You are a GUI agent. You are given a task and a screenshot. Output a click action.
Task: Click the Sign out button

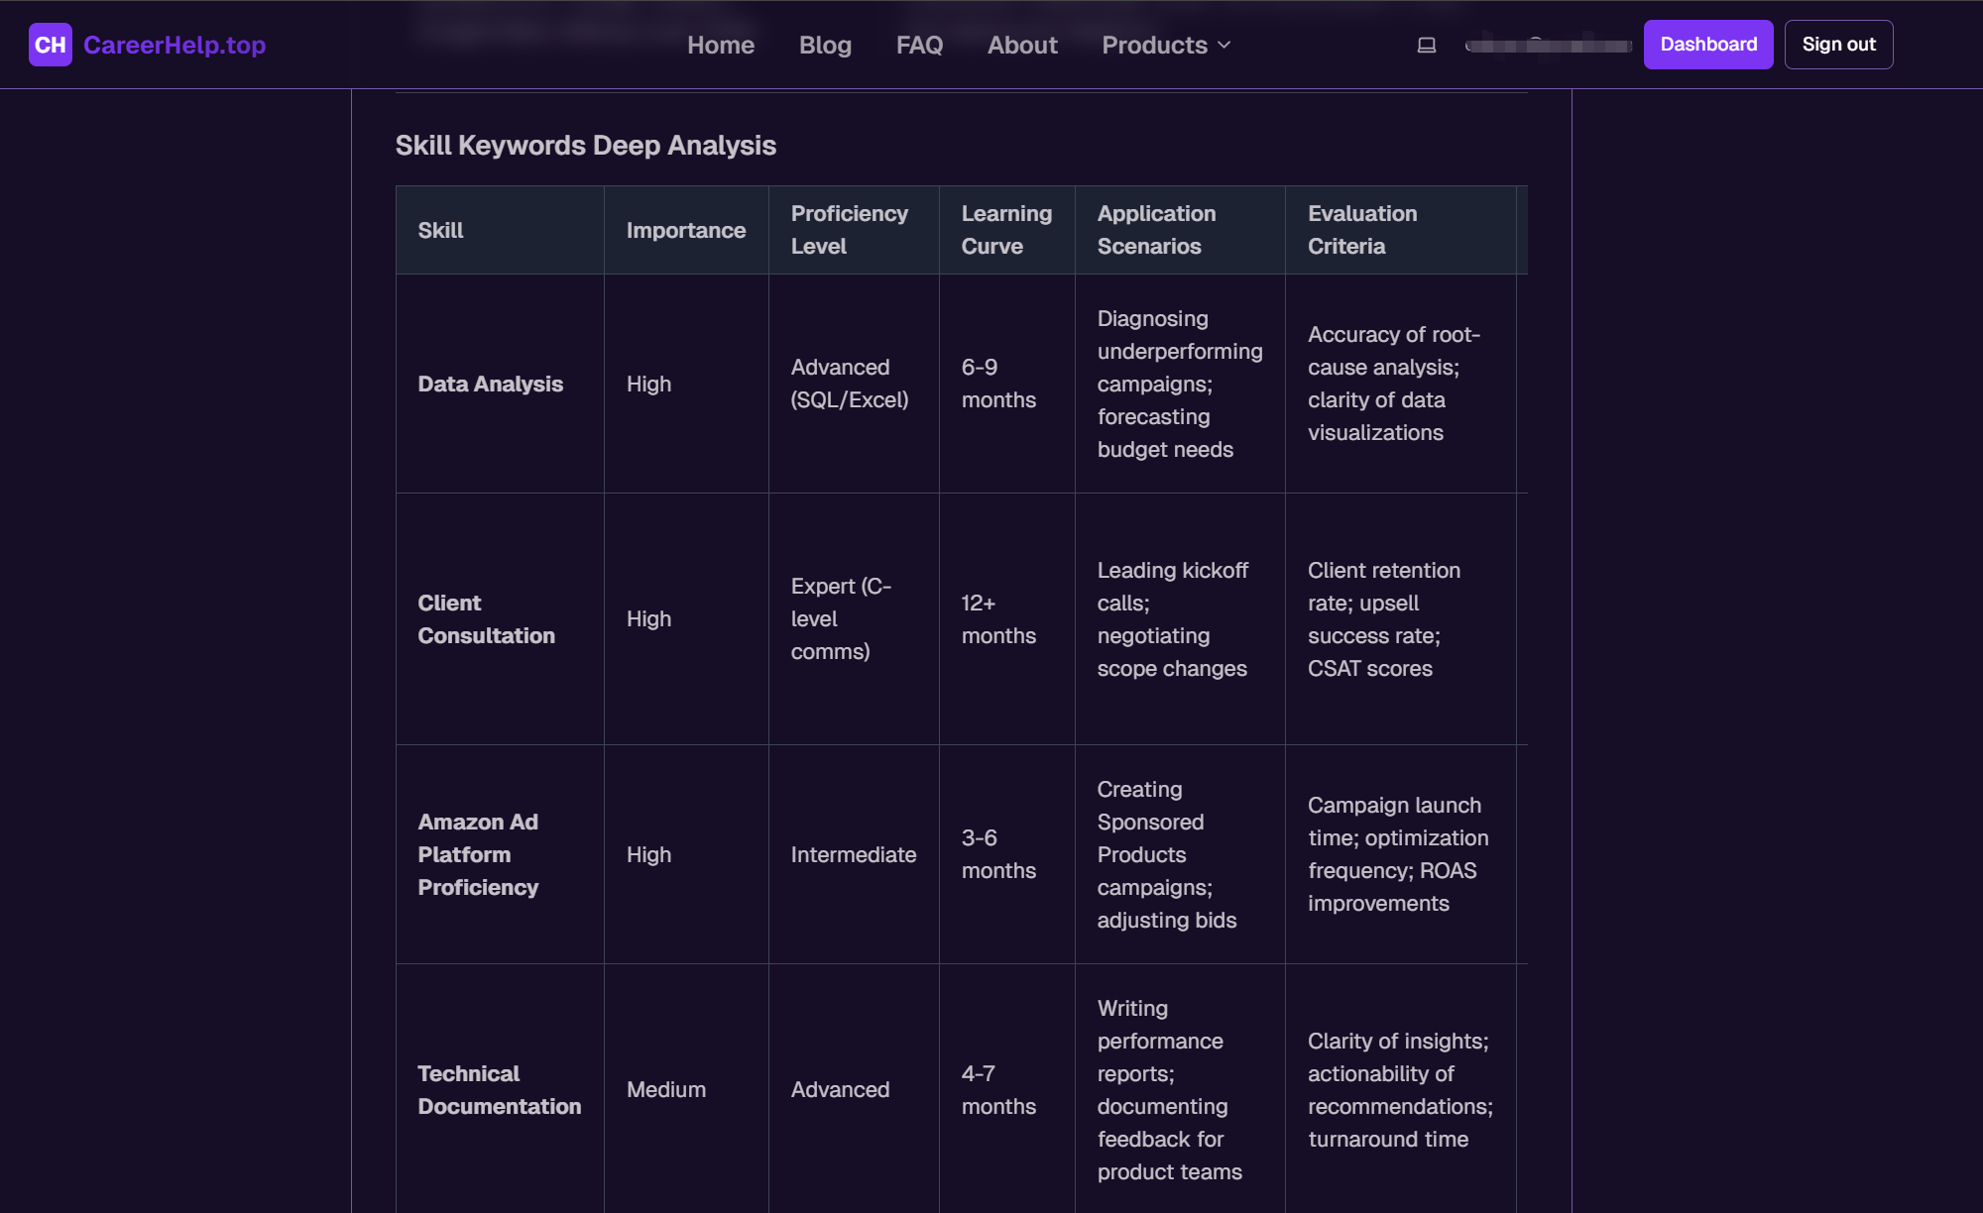tap(1838, 44)
